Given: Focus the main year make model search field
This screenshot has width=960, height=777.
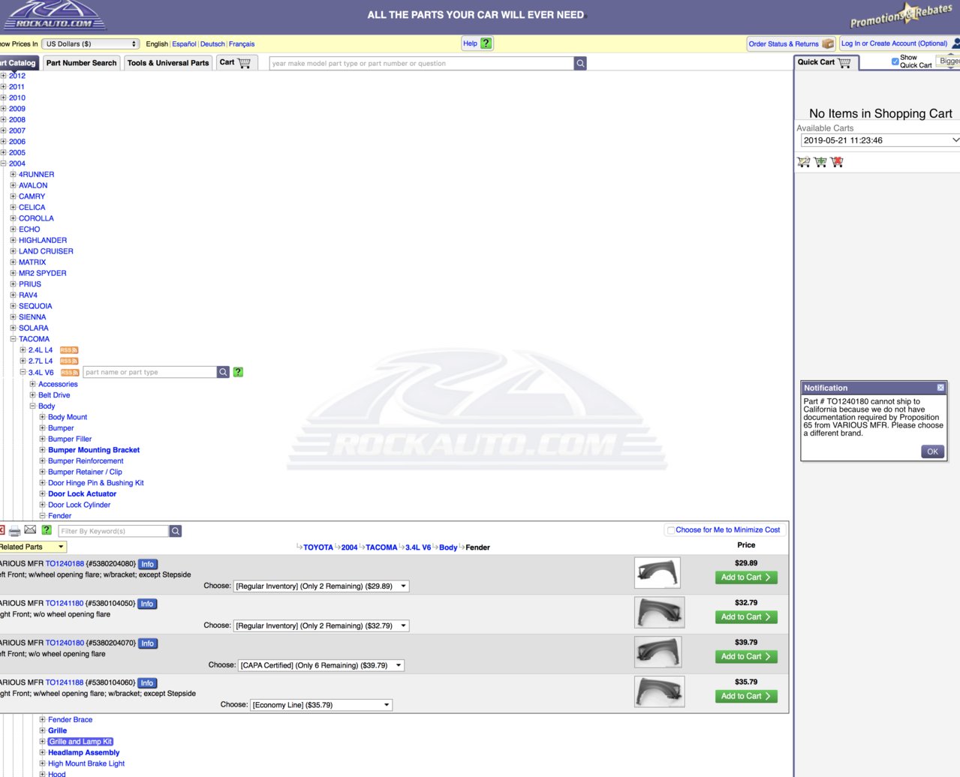Looking at the screenshot, I should [x=421, y=64].
